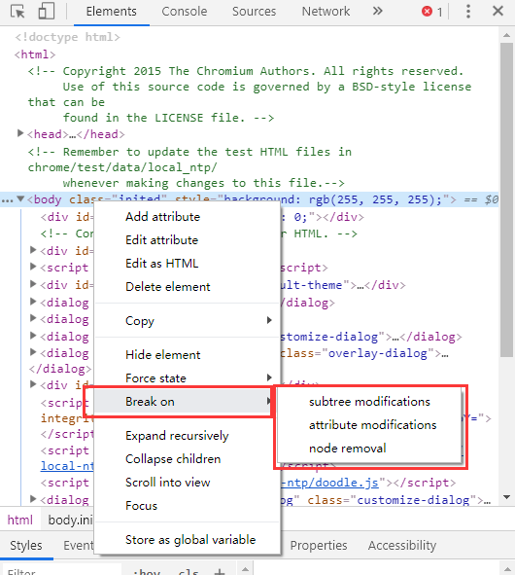Image resolution: width=515 pixels, height=575 pixels.
Task: Click the ellipsis beside body element
Action: point(8,199)
